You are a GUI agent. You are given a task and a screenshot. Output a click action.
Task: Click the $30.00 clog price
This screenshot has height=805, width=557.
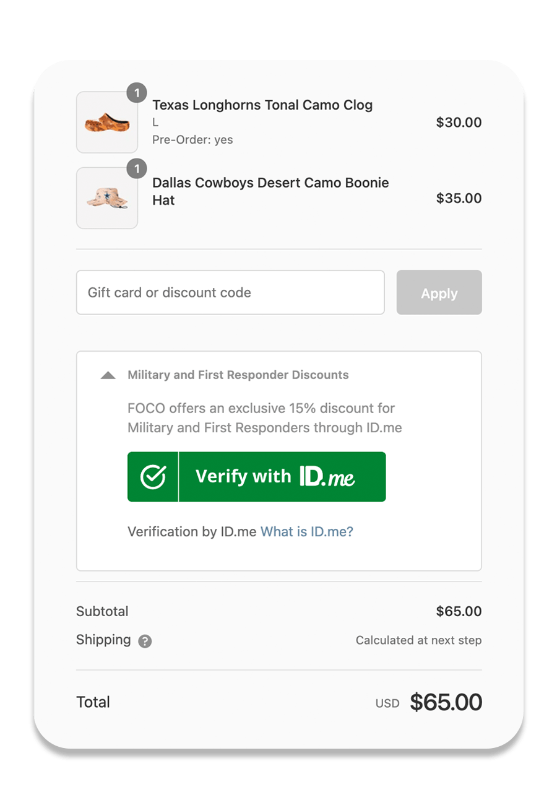459,123
